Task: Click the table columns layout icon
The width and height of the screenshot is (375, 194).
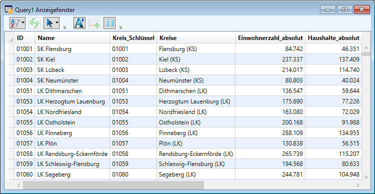Action: point(109,23)
